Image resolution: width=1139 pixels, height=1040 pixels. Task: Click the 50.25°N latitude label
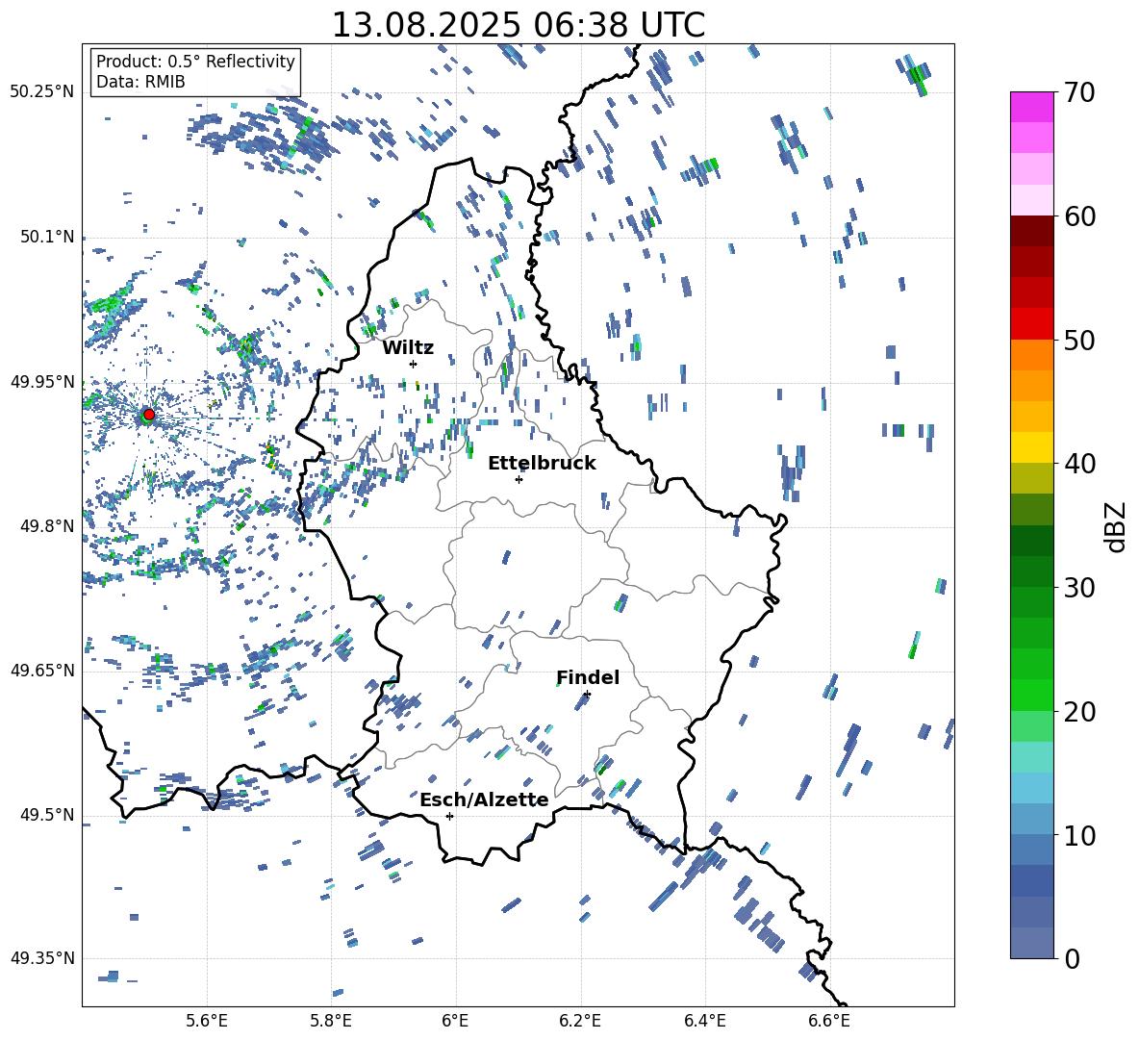pyautogui.click(x=42, y=92)
